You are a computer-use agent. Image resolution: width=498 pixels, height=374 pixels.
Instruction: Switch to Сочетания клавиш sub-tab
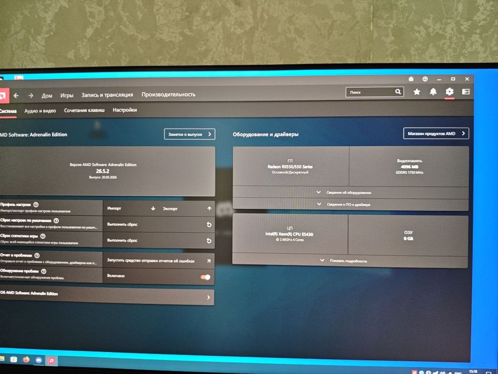click(84, 111)
